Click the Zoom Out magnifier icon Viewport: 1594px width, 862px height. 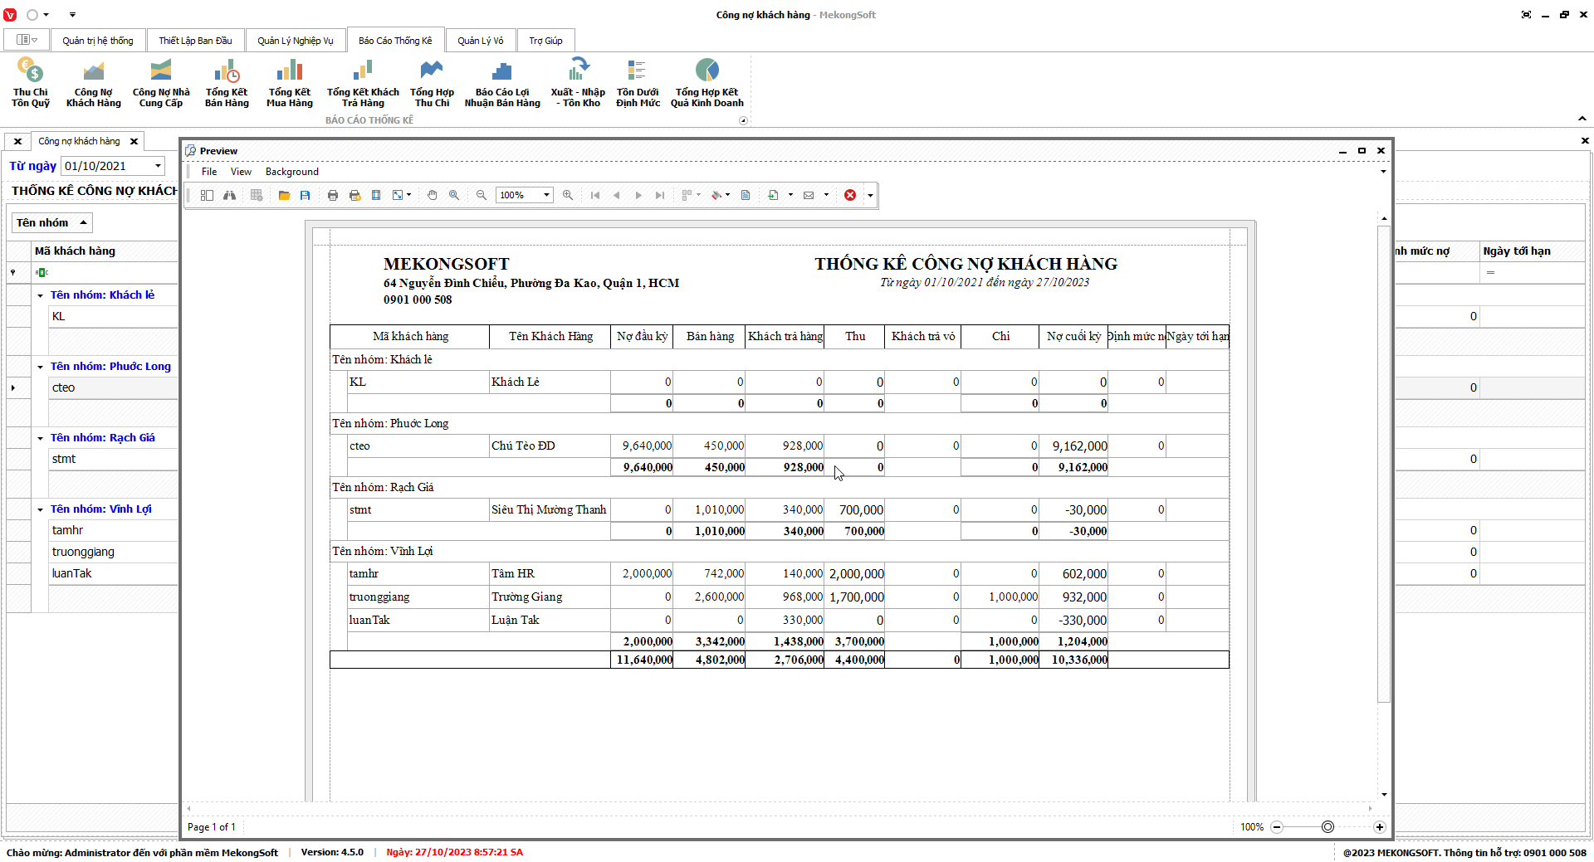(482, 195)
